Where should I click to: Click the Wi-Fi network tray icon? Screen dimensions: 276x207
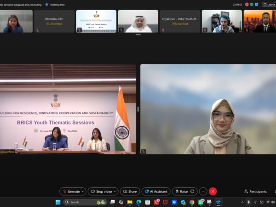tap(268, 202)
